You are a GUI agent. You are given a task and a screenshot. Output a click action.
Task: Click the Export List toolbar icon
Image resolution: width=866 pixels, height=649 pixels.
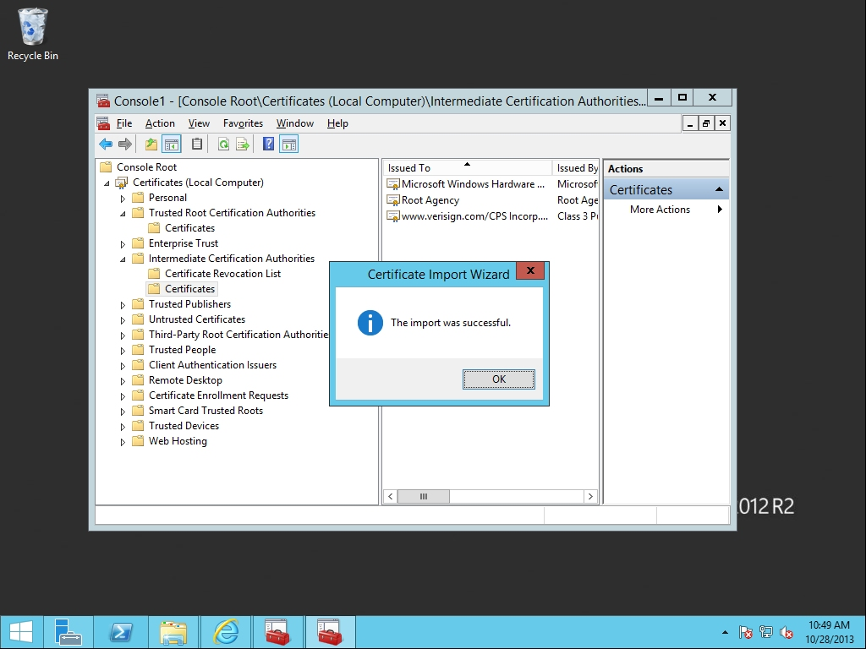[242, 145]
